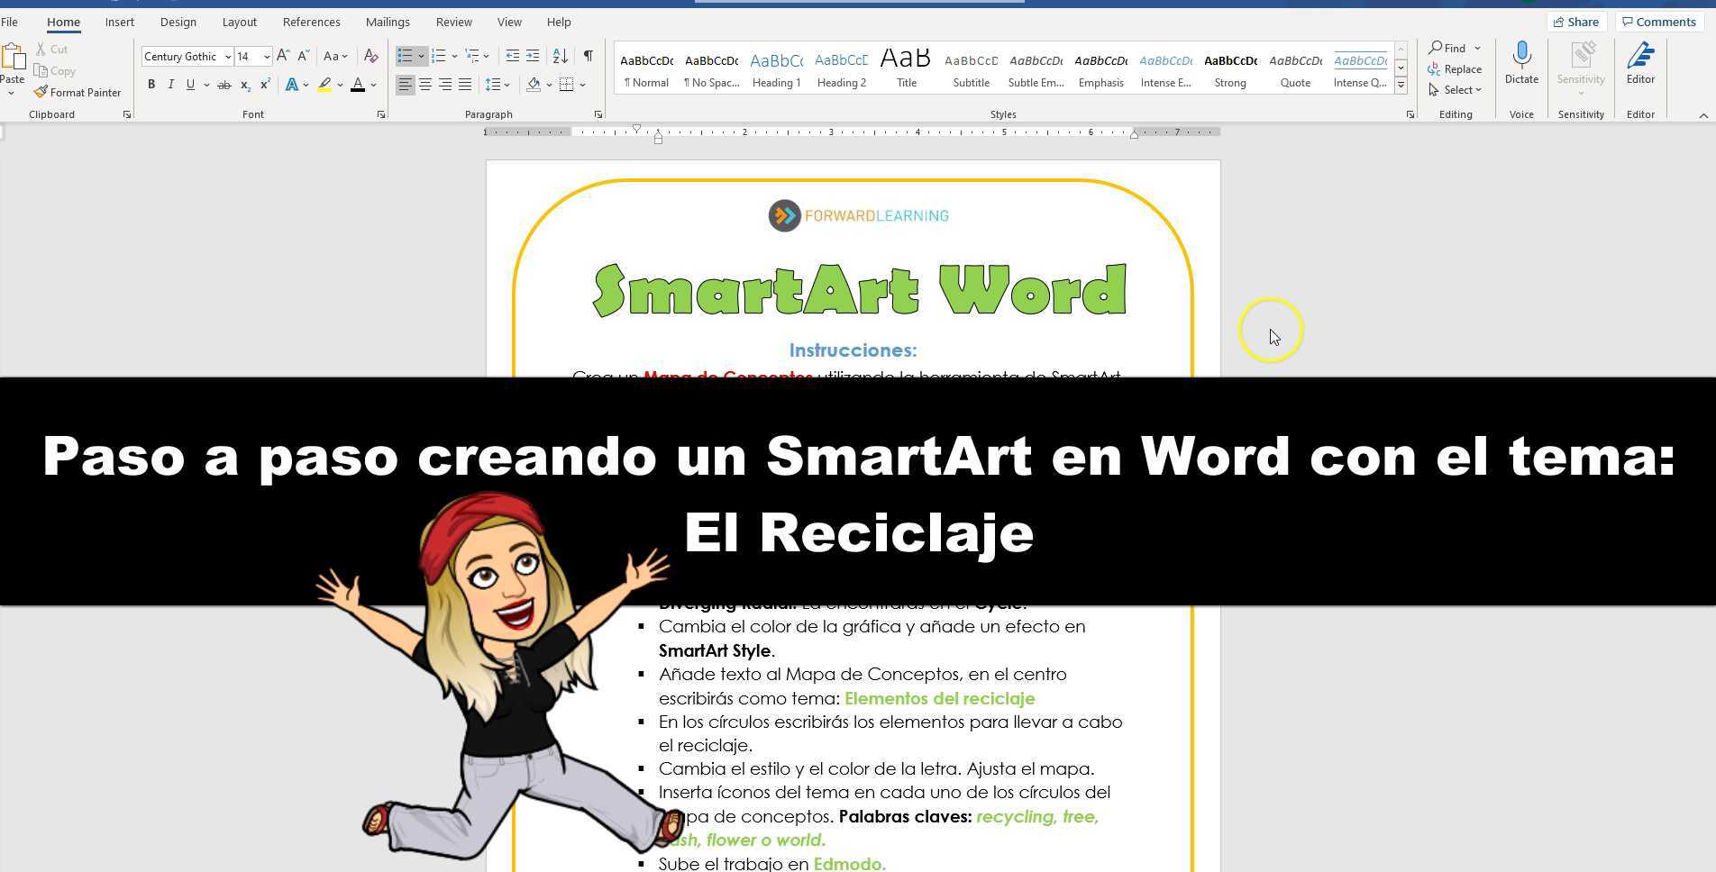1716x872 pixels.
Task: Enable subscript formatting
Action: (244, 85)
